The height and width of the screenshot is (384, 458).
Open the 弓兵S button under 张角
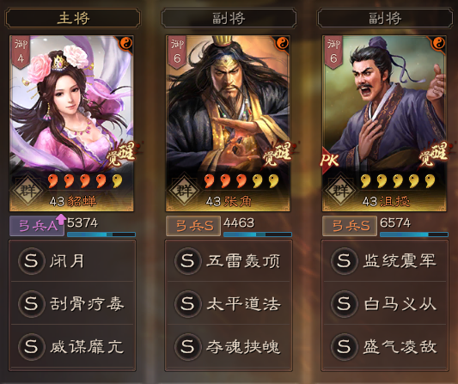pos(193,226)
